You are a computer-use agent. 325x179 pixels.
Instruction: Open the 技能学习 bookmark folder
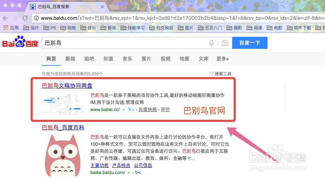pyautogui.click(x=133, y=28)
